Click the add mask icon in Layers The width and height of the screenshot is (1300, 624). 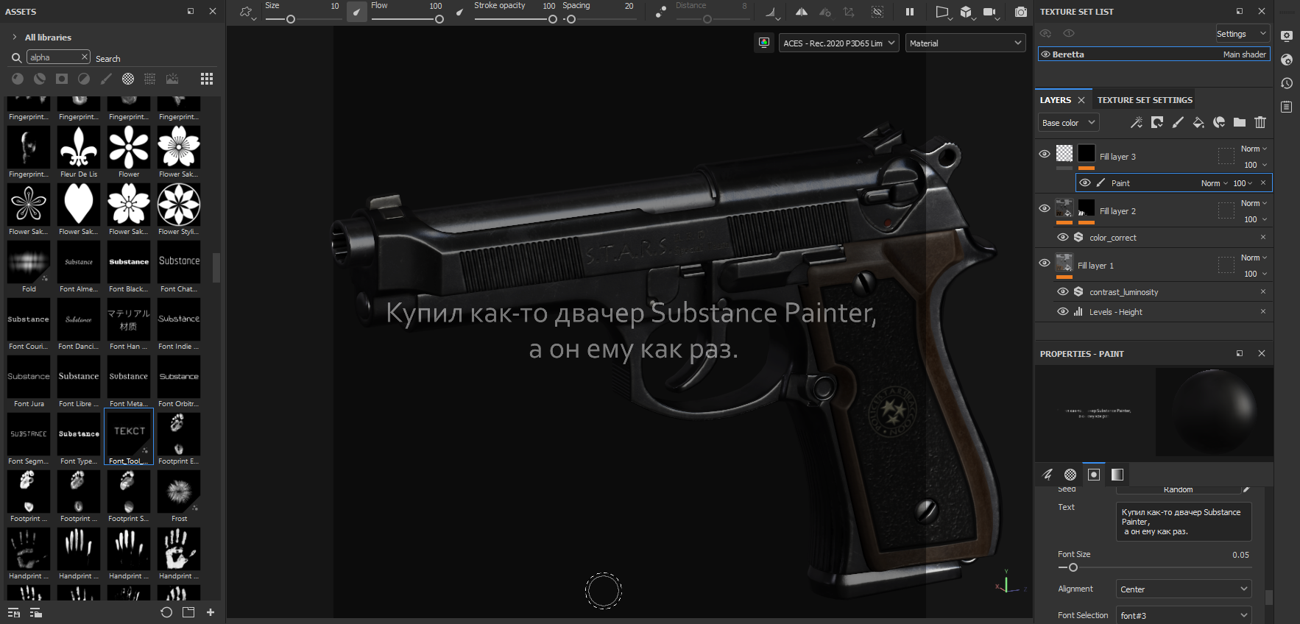click(x=1157, y=123)
